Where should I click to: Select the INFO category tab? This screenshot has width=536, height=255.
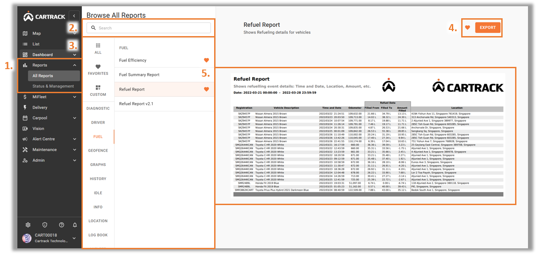point(98,207)
